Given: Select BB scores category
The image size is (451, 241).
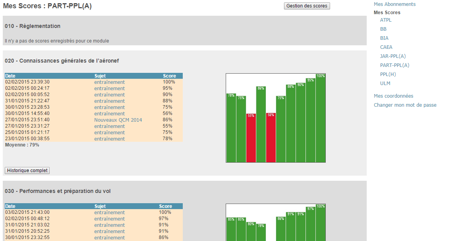Looking at the screenshot, I should (x=383, y=29).
